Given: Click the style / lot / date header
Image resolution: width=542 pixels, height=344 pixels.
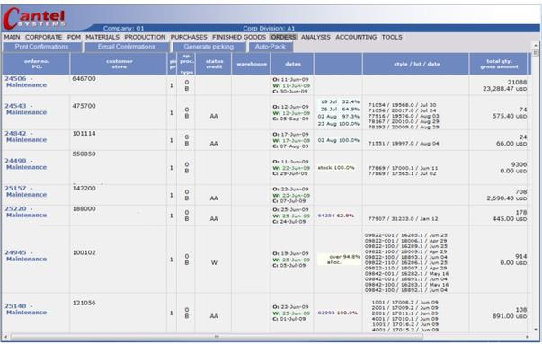Looking at the screenshot, I should [x=416, y=64].
